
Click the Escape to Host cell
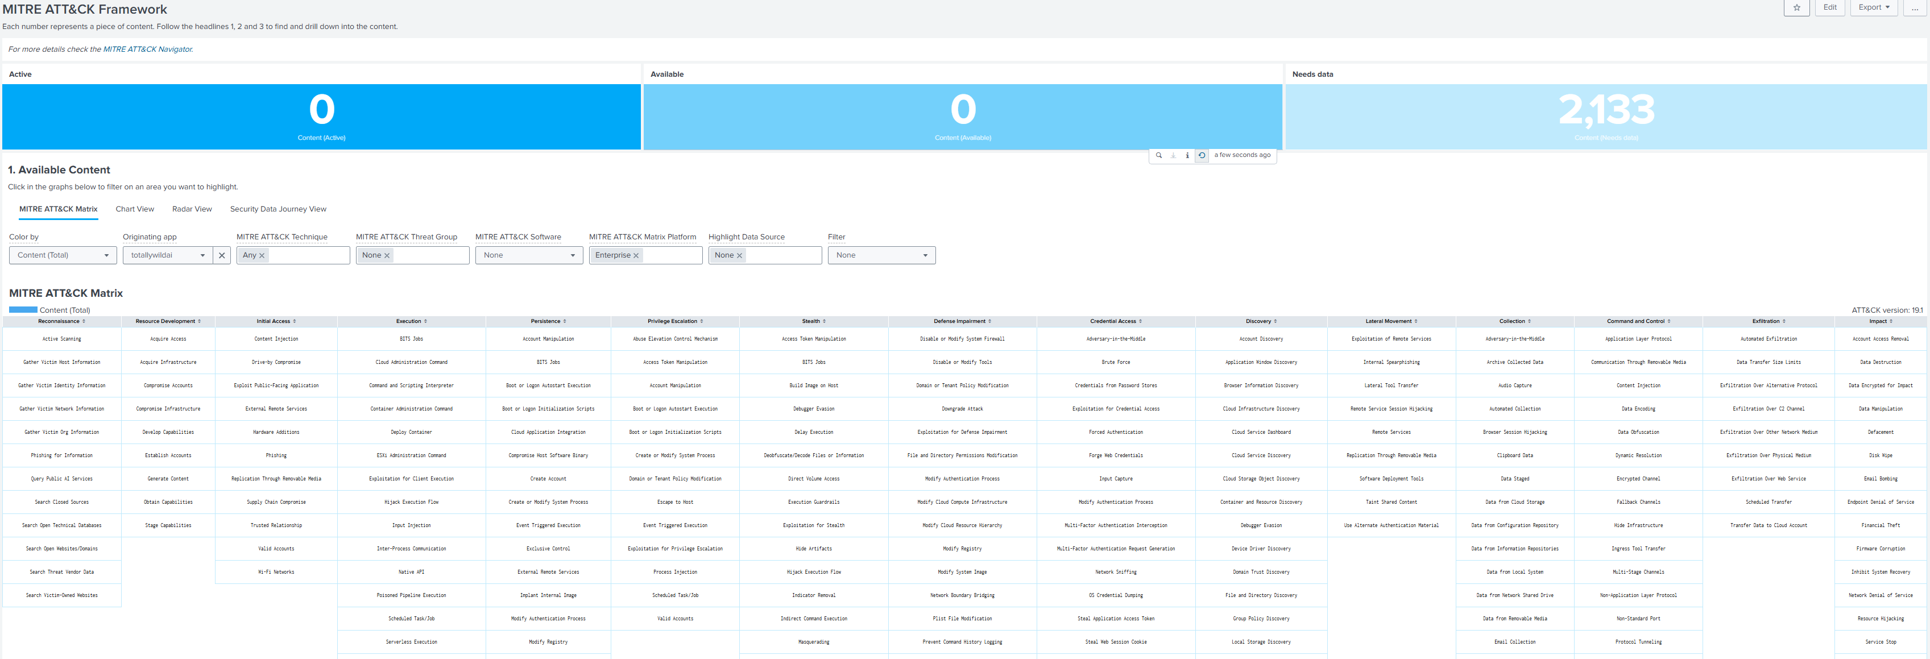coord(675,501)
